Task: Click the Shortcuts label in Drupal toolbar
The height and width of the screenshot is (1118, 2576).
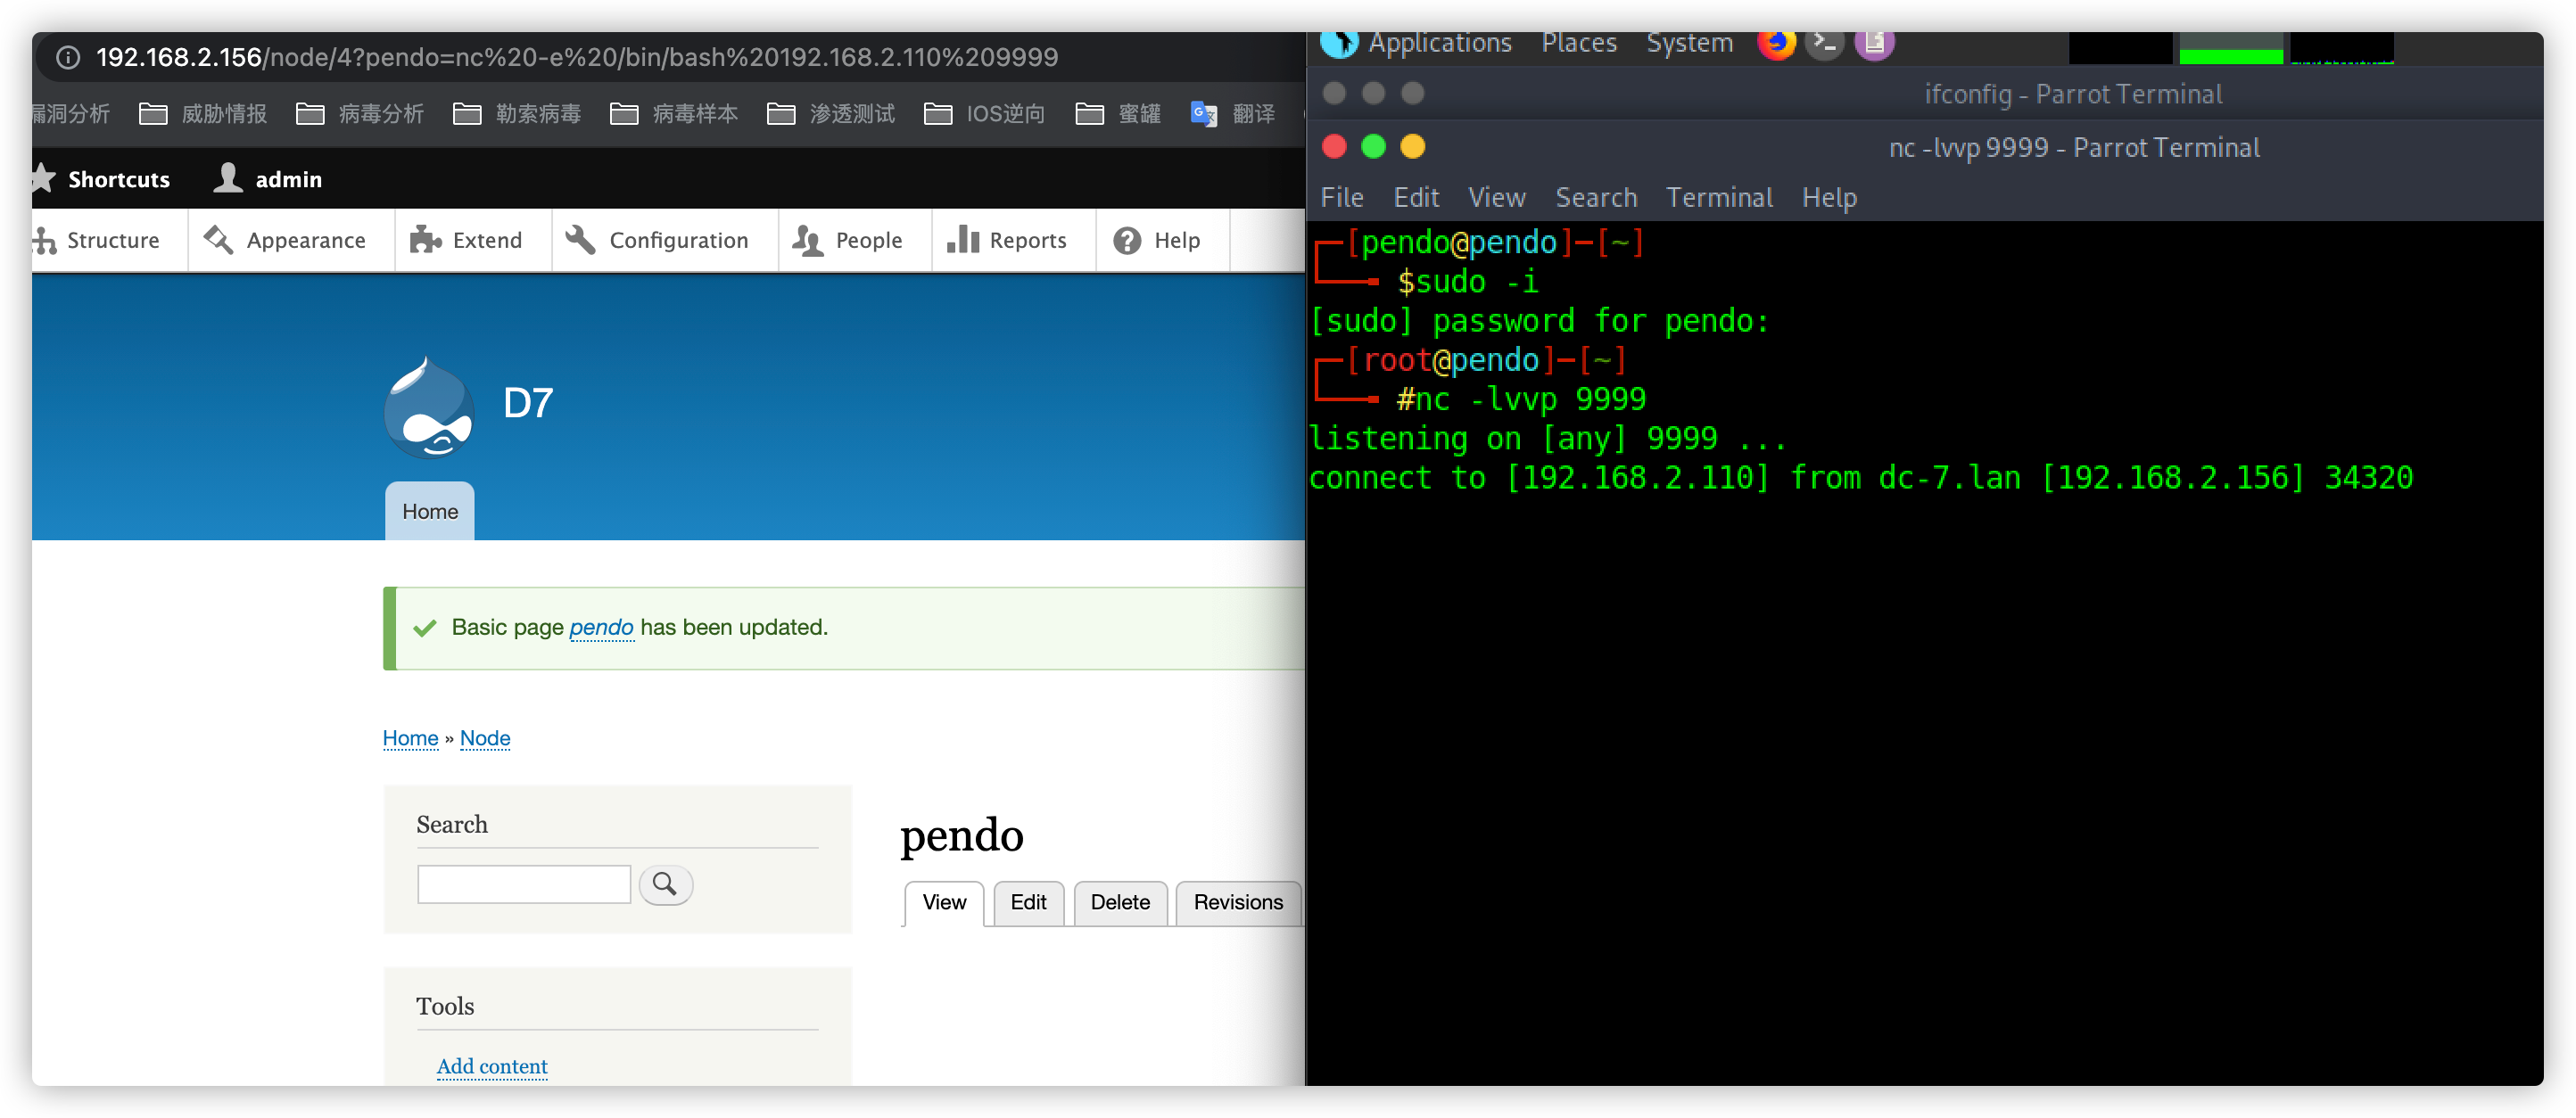Action: coord(119,179)
